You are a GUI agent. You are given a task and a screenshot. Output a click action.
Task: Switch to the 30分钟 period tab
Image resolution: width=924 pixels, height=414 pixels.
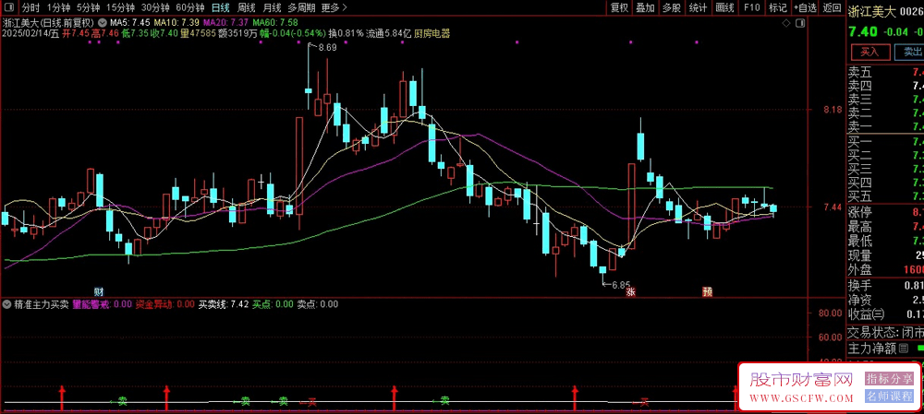pyautogui.click(x=156, y=7)
